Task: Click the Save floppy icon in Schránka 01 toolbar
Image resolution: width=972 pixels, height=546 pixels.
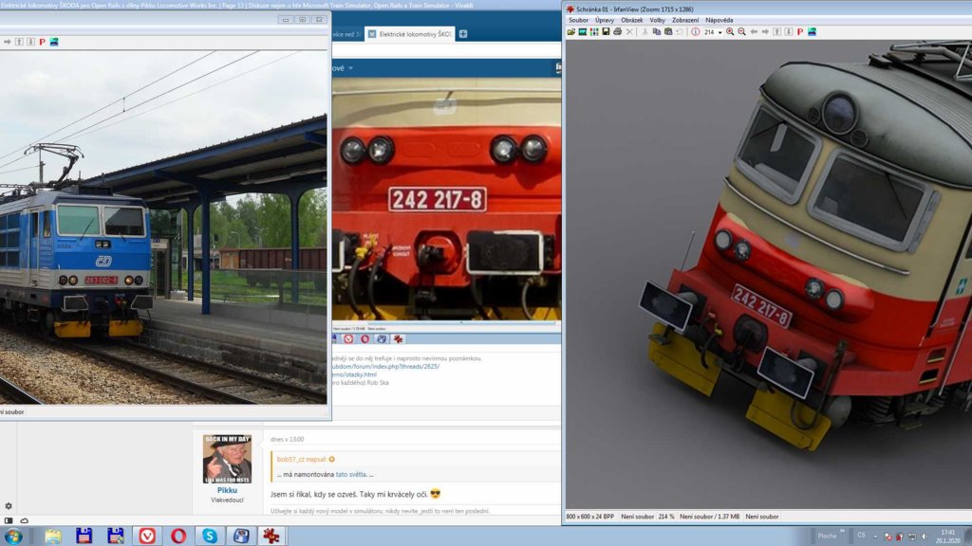Action: [x=606, y=31]
